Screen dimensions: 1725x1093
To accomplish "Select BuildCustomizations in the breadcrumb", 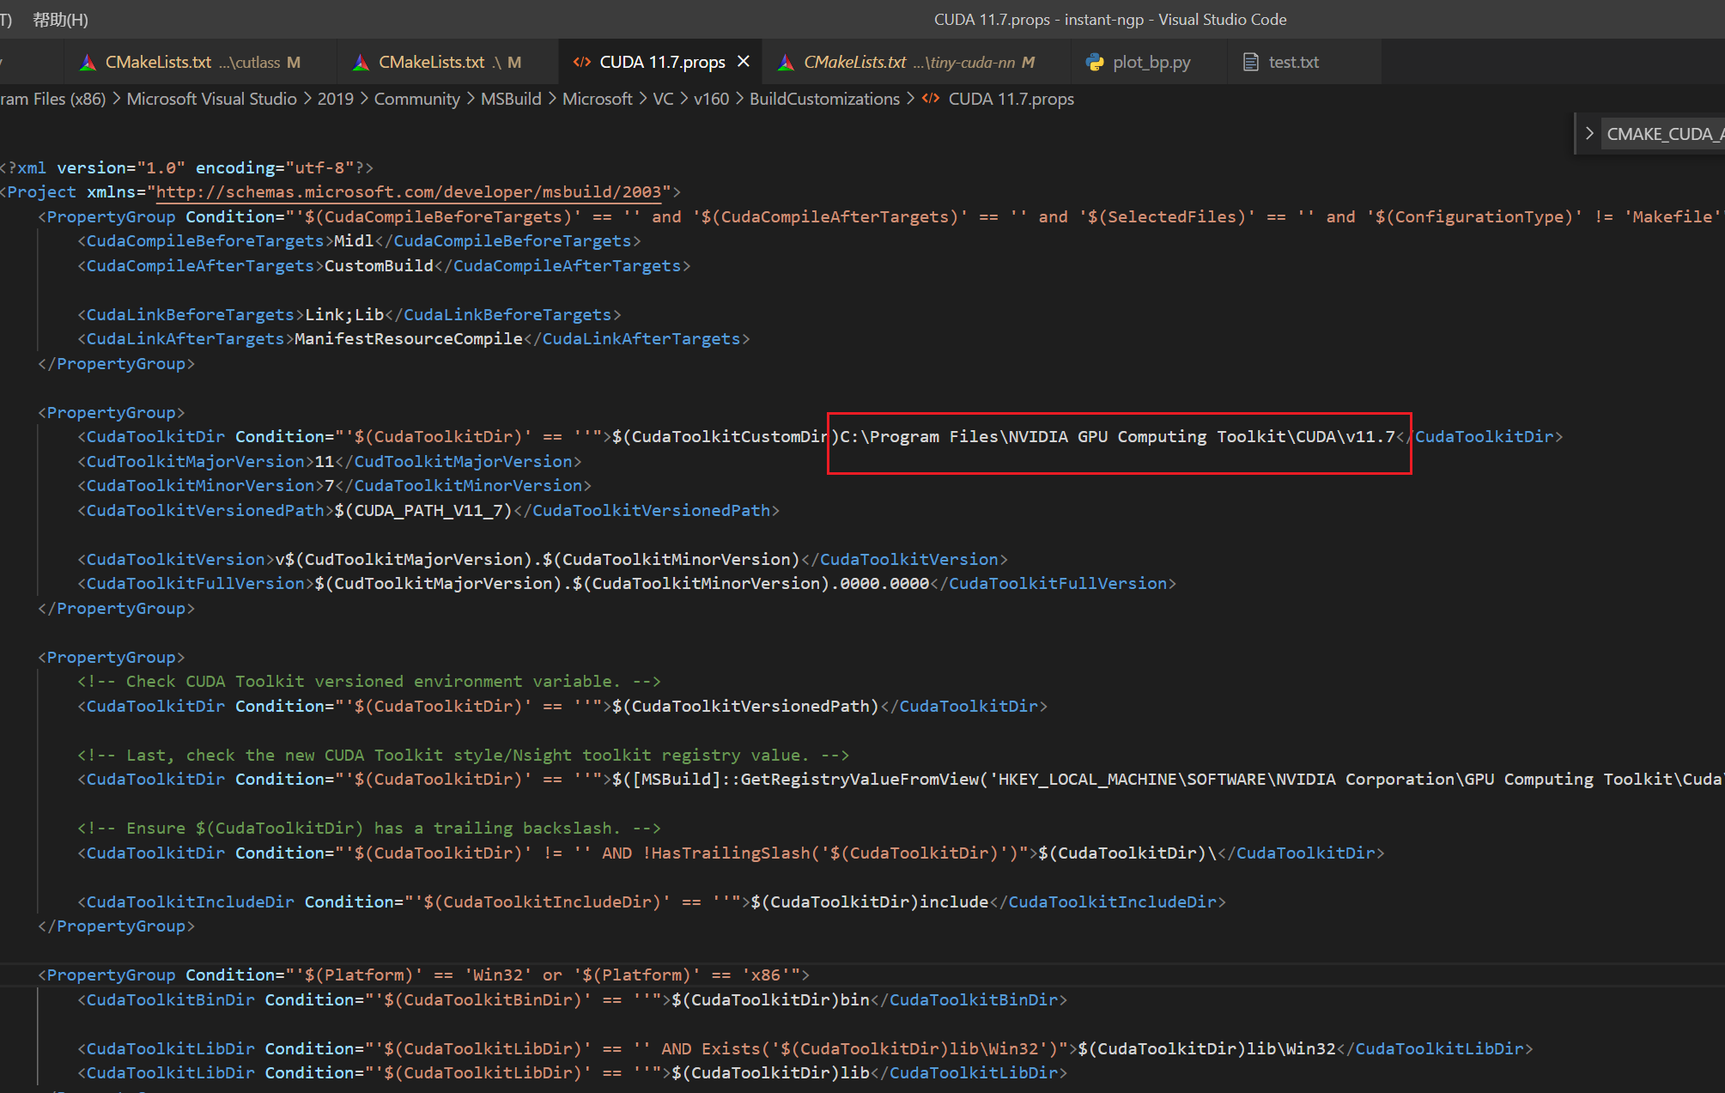I will pos(824,99).
